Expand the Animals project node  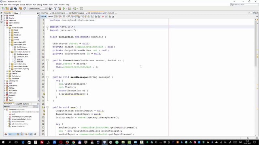point(4,16)
